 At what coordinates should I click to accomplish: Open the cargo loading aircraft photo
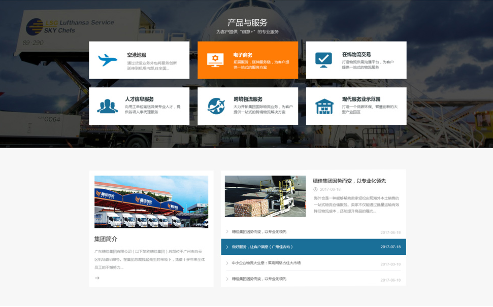pos(265,196)
